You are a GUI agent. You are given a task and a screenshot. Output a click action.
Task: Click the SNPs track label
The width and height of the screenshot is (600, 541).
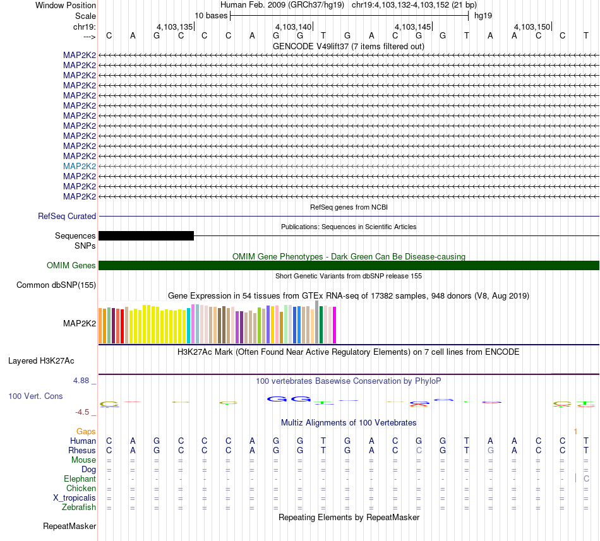pyautogui.click(x=85, y=246)
